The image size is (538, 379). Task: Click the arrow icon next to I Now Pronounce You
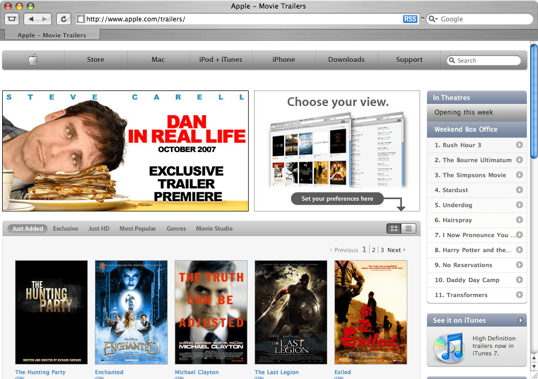point(519,234)
